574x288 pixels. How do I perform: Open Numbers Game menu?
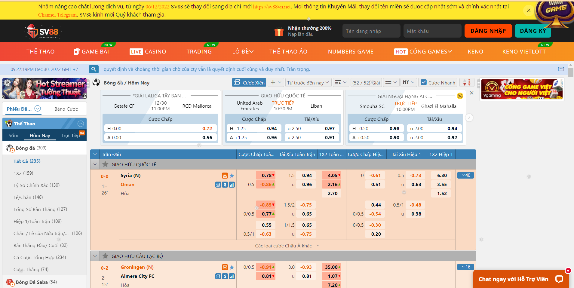click(351, 51)
